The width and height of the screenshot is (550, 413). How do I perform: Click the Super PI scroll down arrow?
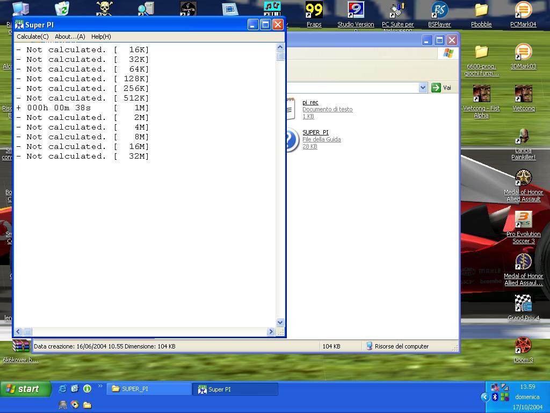pos(280,322)
